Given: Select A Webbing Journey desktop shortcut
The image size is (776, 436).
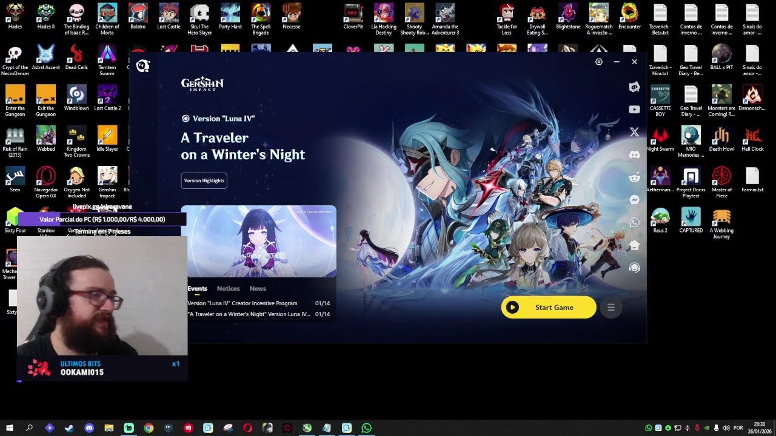Looking at the screenshot, I should [x=721, y=223].
